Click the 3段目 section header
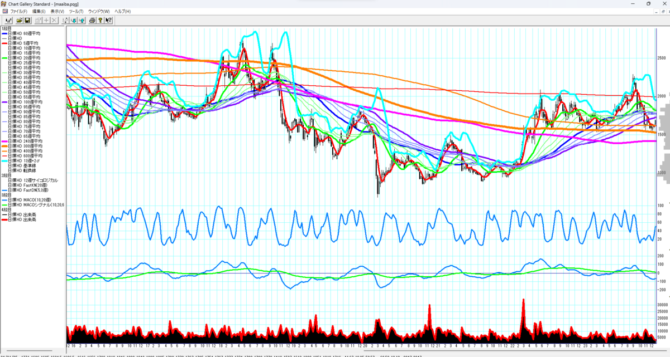 coord(6,195)
